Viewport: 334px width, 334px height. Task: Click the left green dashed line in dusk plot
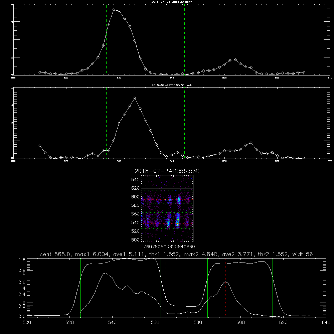(106, 123)
